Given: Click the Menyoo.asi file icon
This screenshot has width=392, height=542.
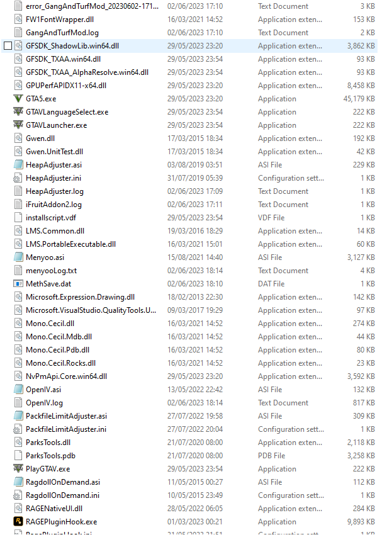Looking at the screenshot, I should click(x=18, y=257).
